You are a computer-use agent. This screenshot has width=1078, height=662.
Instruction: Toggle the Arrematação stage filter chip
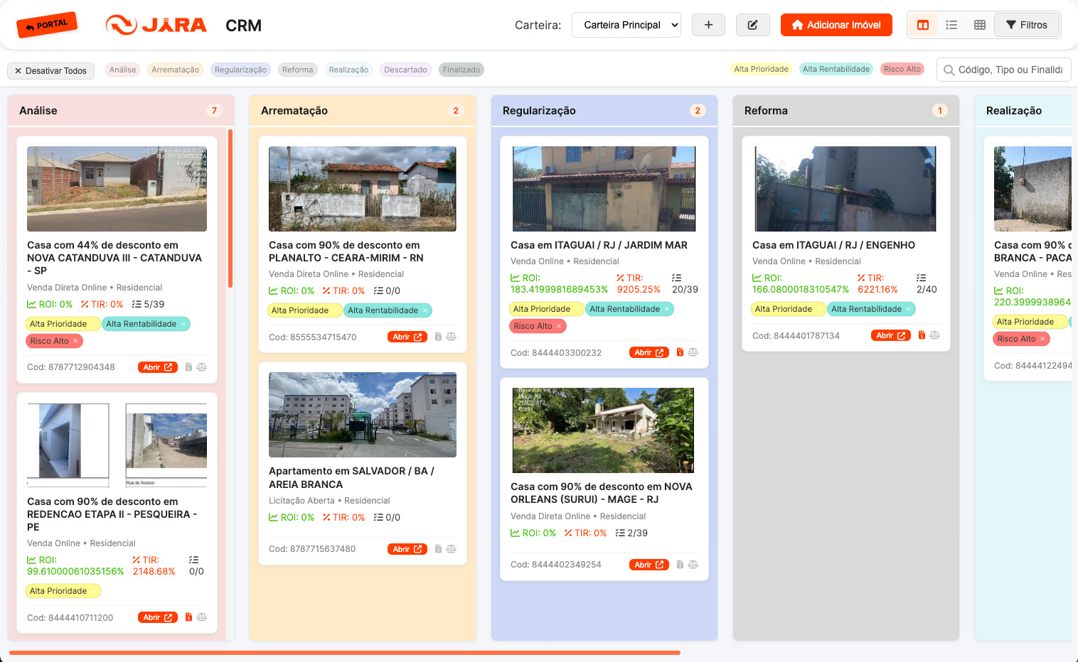pyautogui.click(x=175, y=70)
